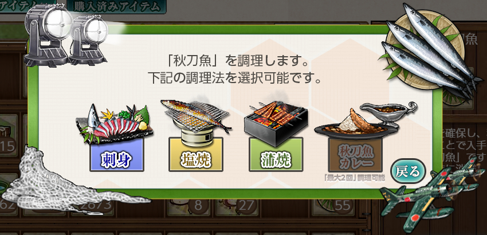Select the inventory item with count 2873

pos(93,205)
